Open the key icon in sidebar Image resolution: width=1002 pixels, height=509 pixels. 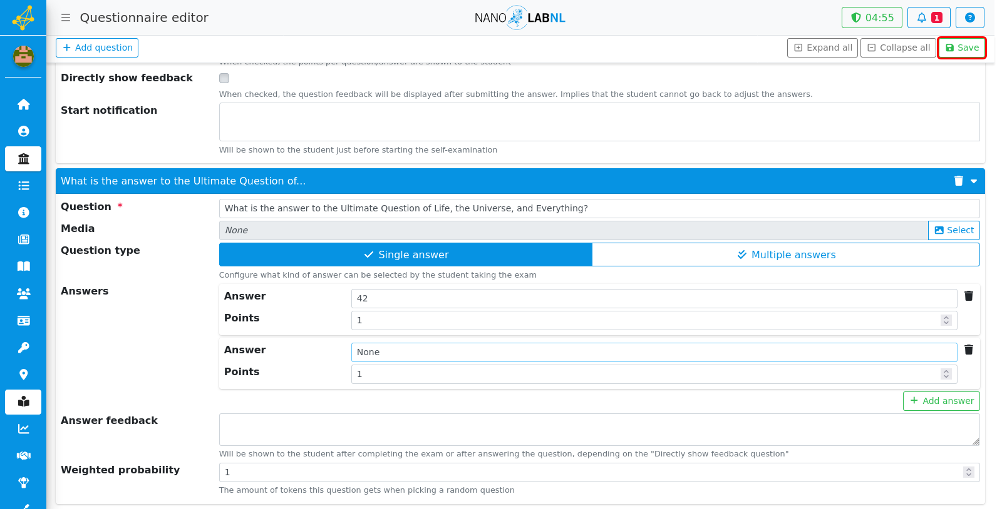point(23,348)
